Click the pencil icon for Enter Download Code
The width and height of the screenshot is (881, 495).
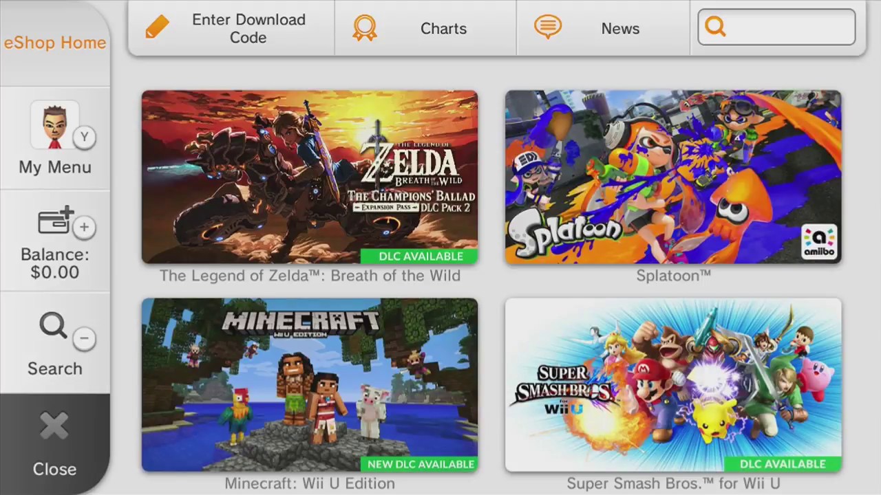[158, 28]
